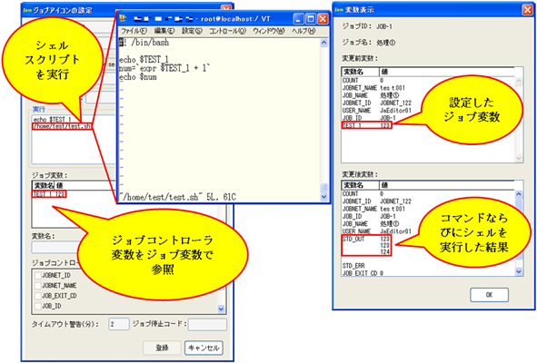Click the terminal window title bar icon

pos(124,18)
